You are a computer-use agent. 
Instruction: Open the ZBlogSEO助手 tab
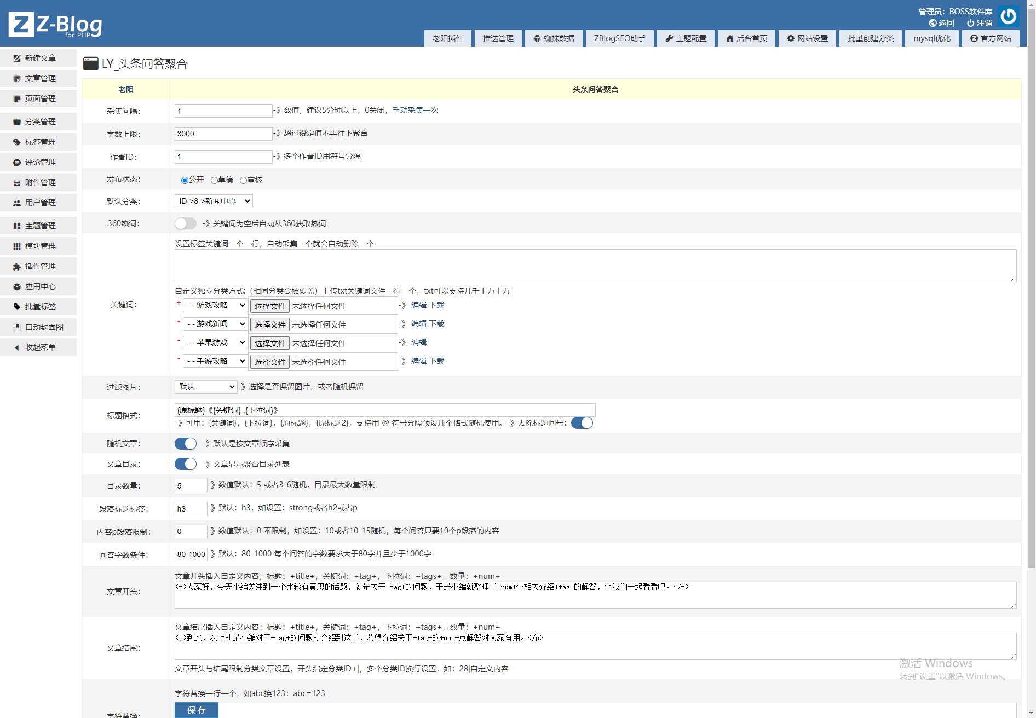tap(620, 38)
